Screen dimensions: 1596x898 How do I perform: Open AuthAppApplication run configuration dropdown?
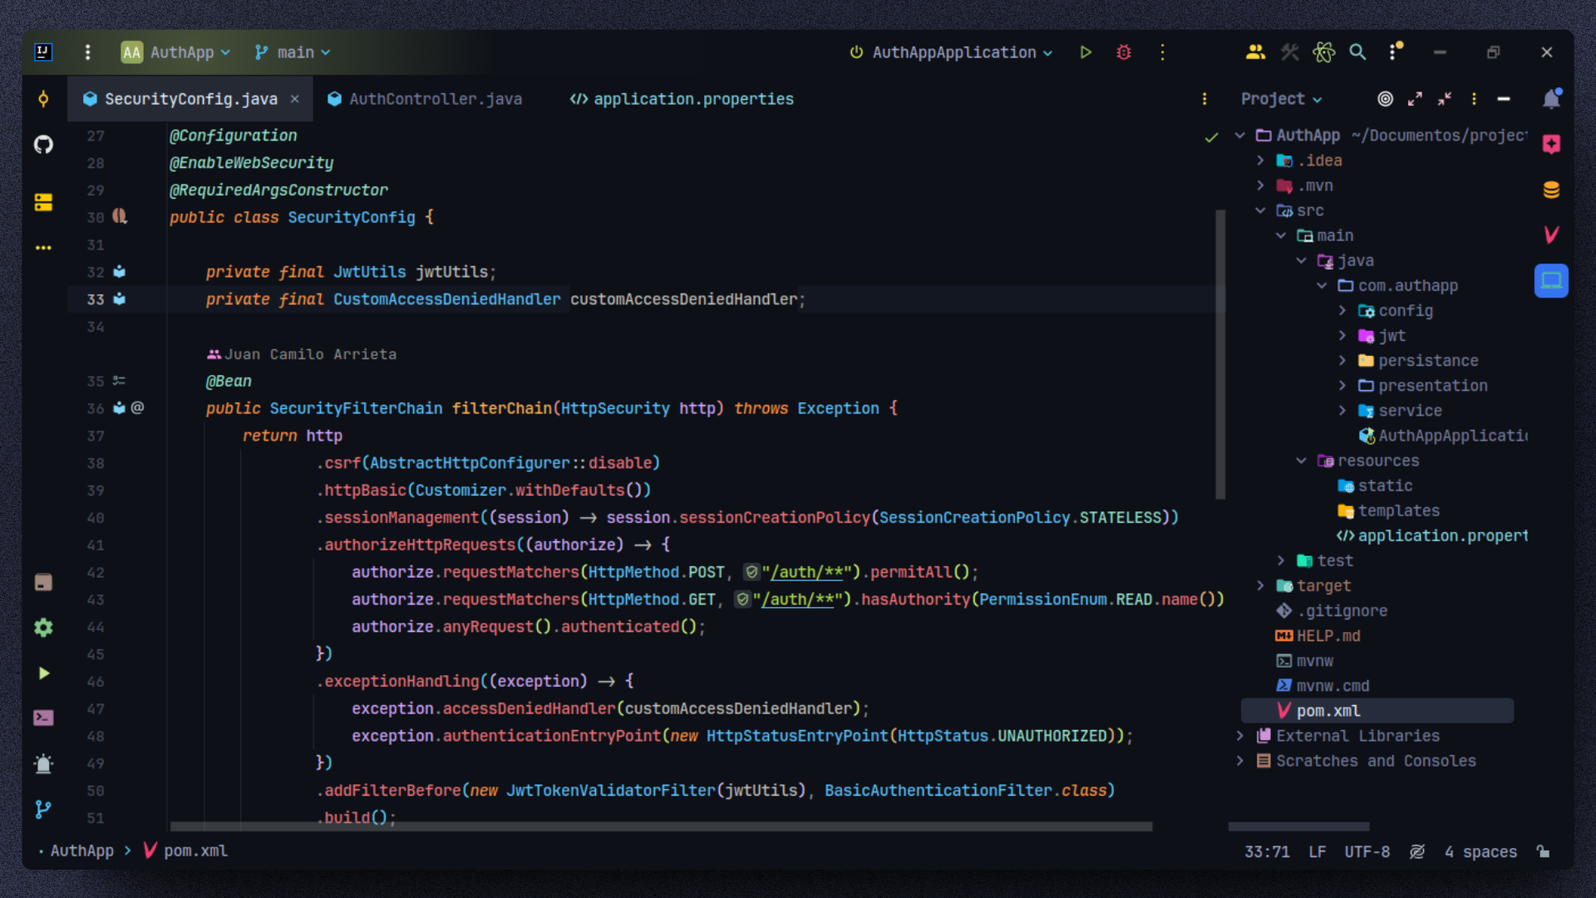pyautogui.click(x=952, y=52)
